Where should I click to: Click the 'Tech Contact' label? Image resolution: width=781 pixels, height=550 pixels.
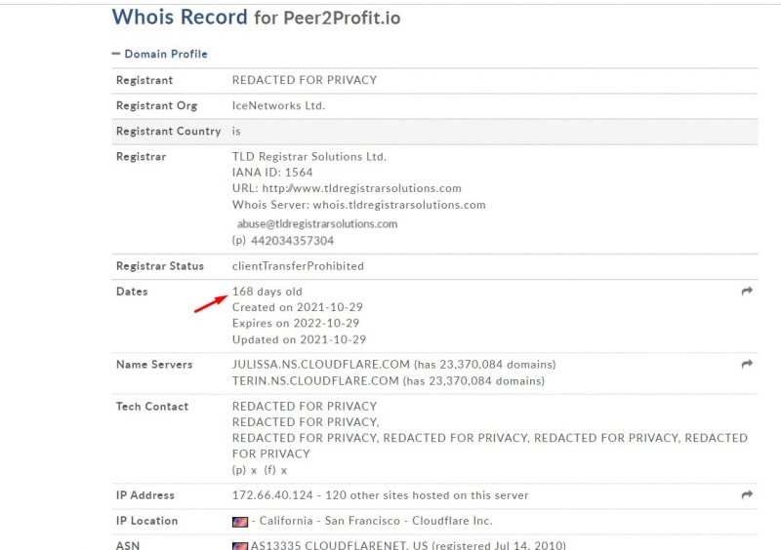(x=152, y=407)
